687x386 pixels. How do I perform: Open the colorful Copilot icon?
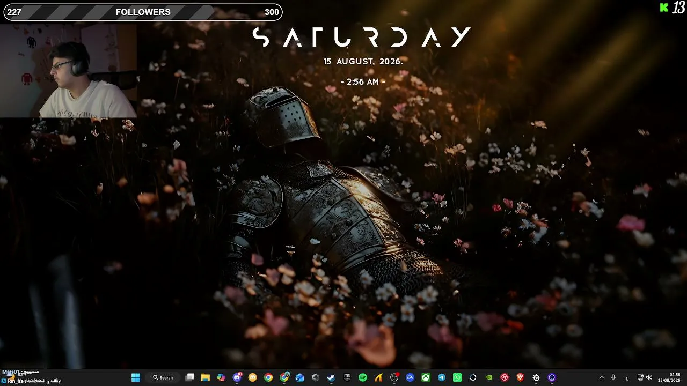(221, 377)
